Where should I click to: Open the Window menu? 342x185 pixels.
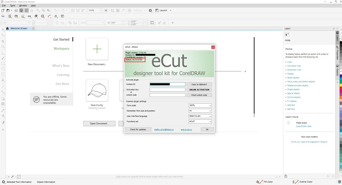23,6
